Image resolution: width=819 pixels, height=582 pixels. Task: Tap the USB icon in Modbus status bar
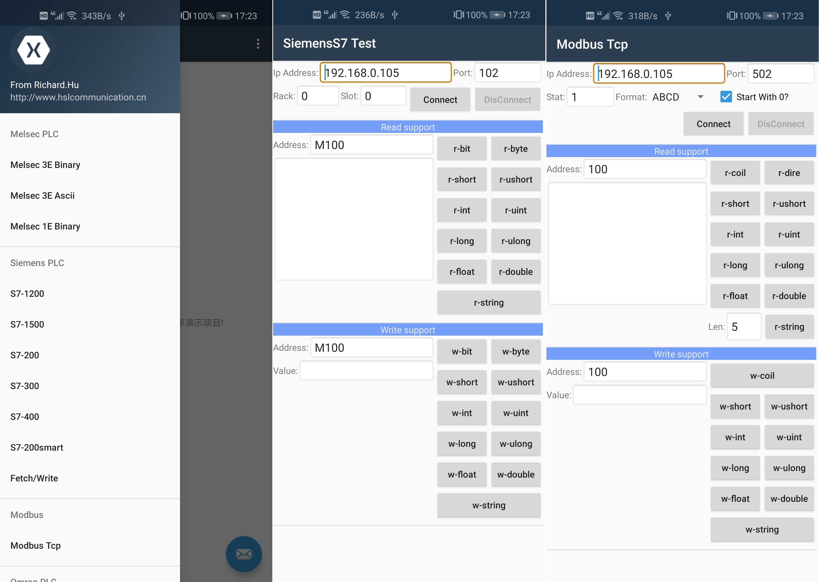pos(668,16)
